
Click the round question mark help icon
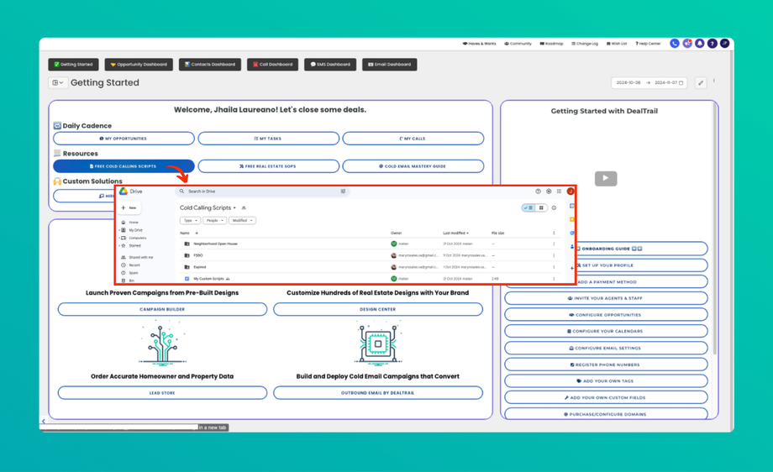coord(712,44)
